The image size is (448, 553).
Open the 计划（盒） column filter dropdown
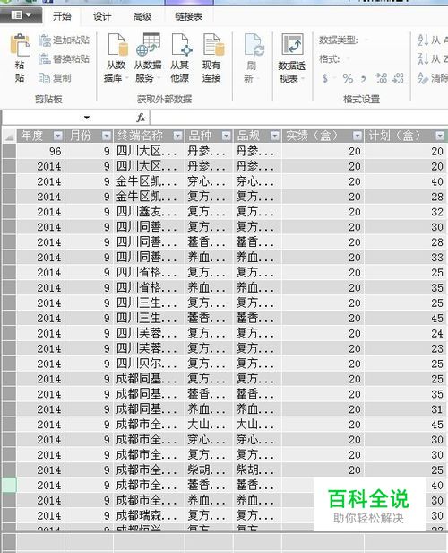[440, 136]
